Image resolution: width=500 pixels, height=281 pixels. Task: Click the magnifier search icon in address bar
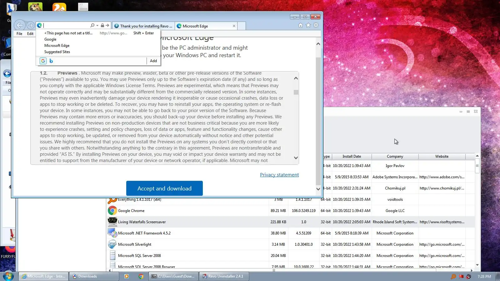[x=92, y=25]
